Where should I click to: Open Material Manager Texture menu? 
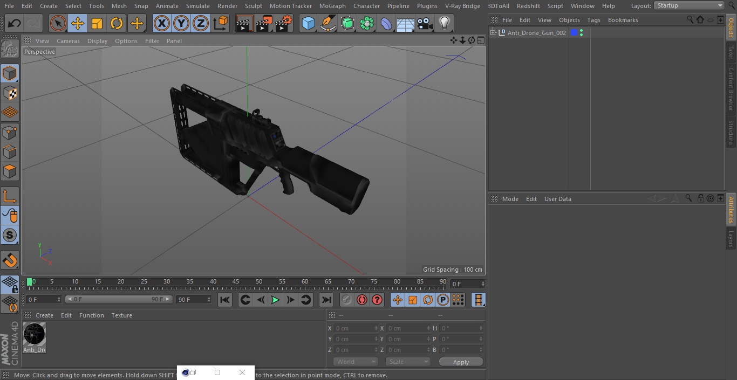pos(121,315)
